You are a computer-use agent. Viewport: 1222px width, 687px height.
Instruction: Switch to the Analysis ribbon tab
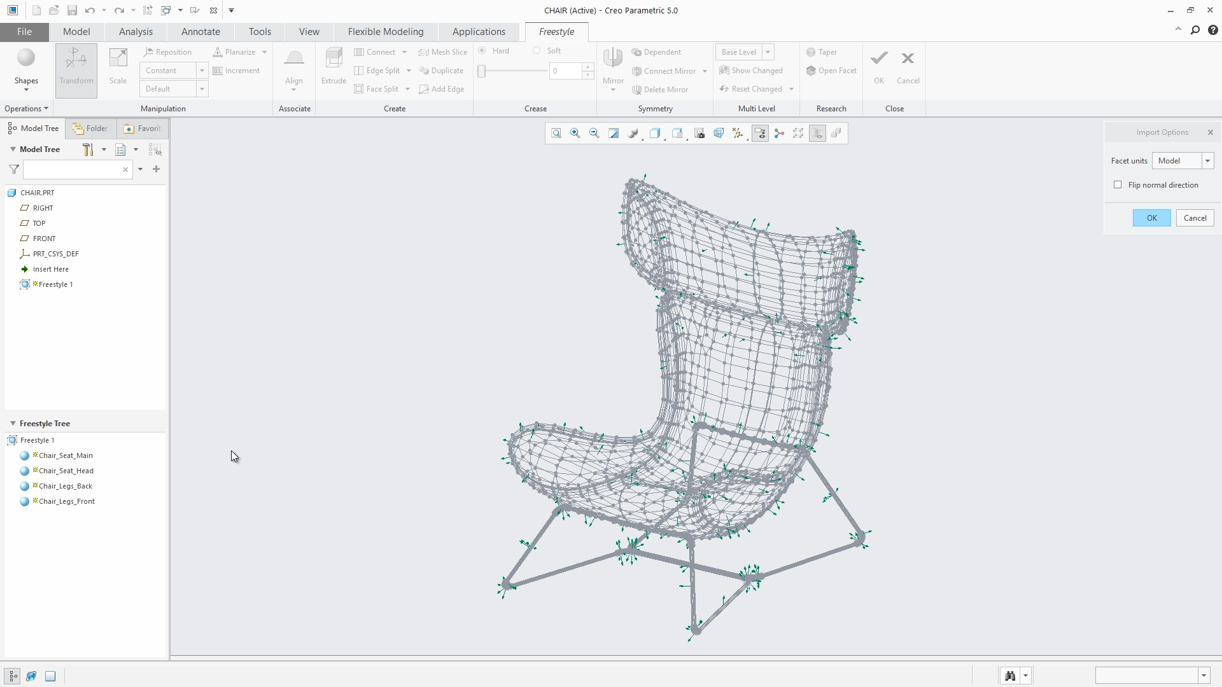point(136,32)
